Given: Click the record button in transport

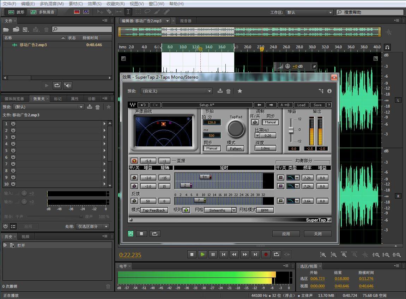Looking at the screenshot, I should point(266,254).
